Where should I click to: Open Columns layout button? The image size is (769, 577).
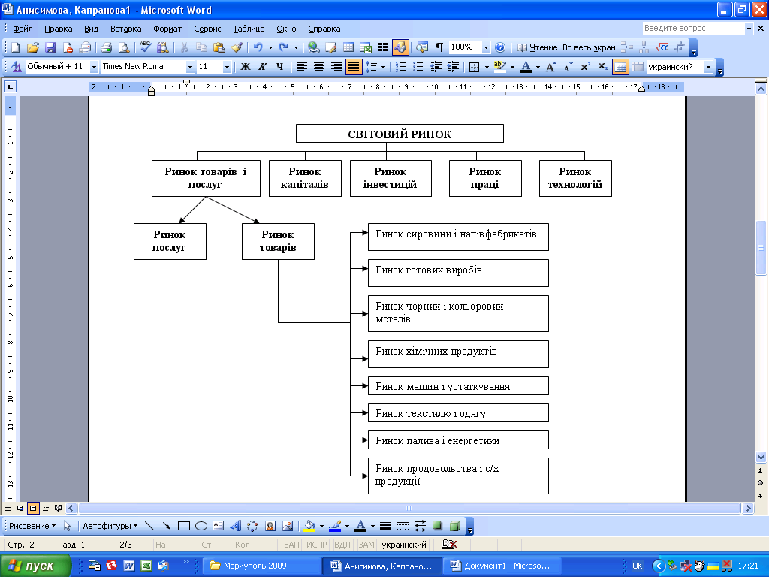pyautogui.click(x=382, y=47)
